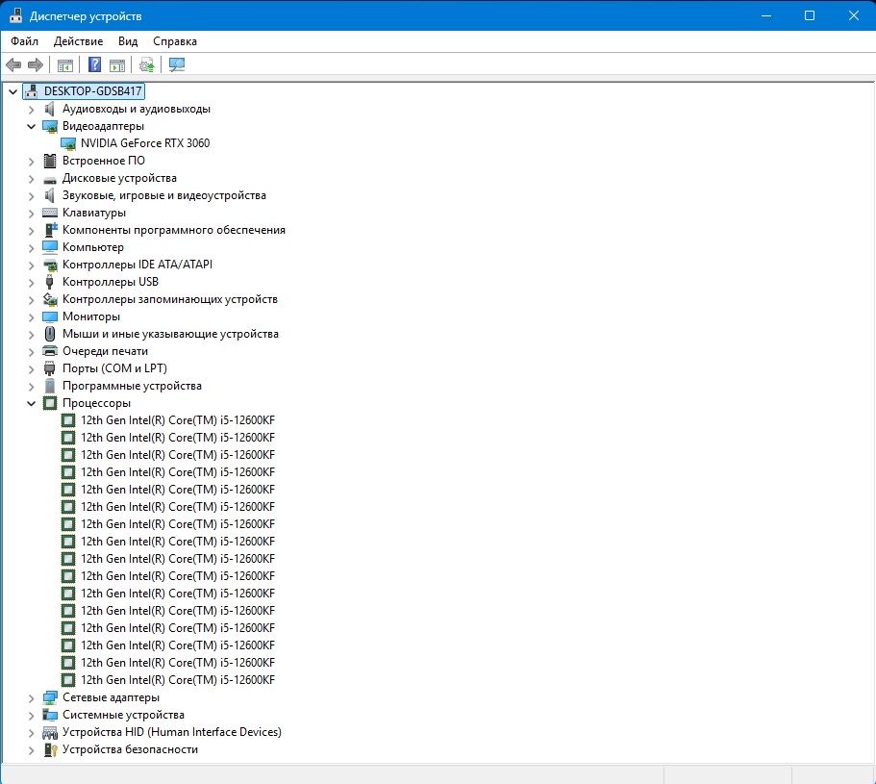The height and width of the screenshot is (784, 876).
Task: Close the Диспетчер устройств window
Action: [x=853, y=15]
